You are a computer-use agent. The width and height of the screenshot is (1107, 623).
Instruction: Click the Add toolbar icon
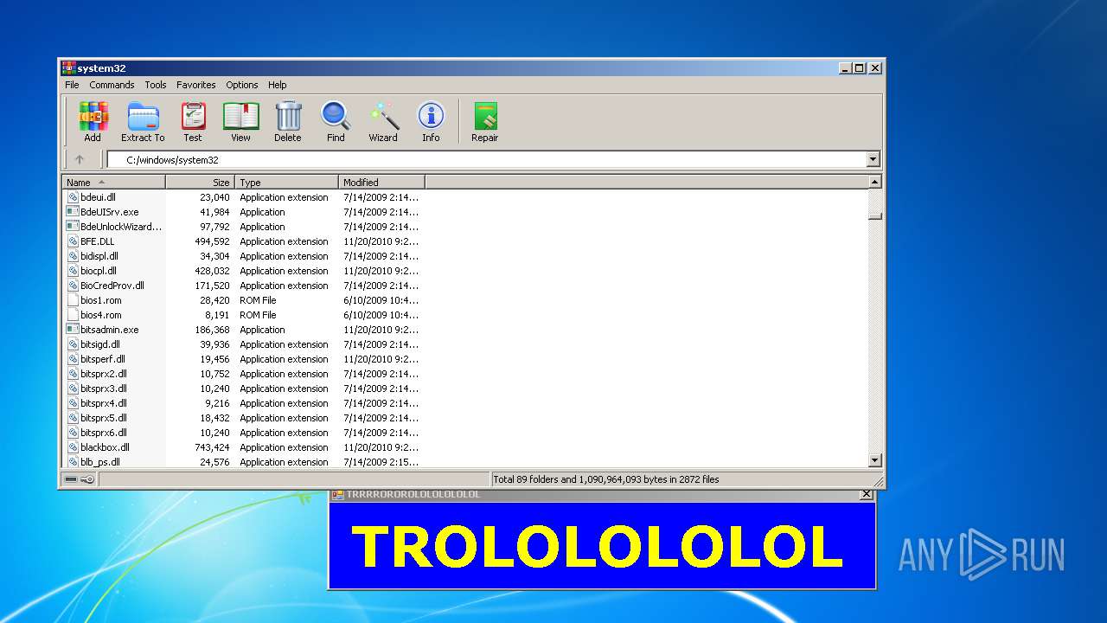coord(93,121)
